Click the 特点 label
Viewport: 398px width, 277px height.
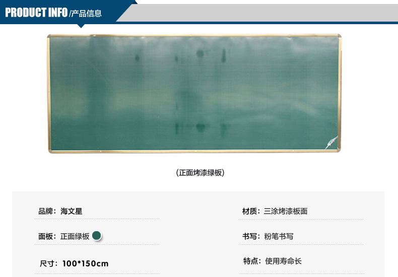[x=252, y=261]
